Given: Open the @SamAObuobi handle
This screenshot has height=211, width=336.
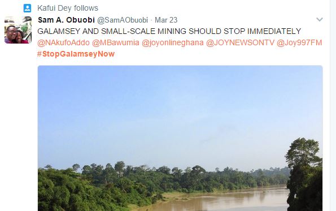Looking at the screenshot, I should click(123, 20).
